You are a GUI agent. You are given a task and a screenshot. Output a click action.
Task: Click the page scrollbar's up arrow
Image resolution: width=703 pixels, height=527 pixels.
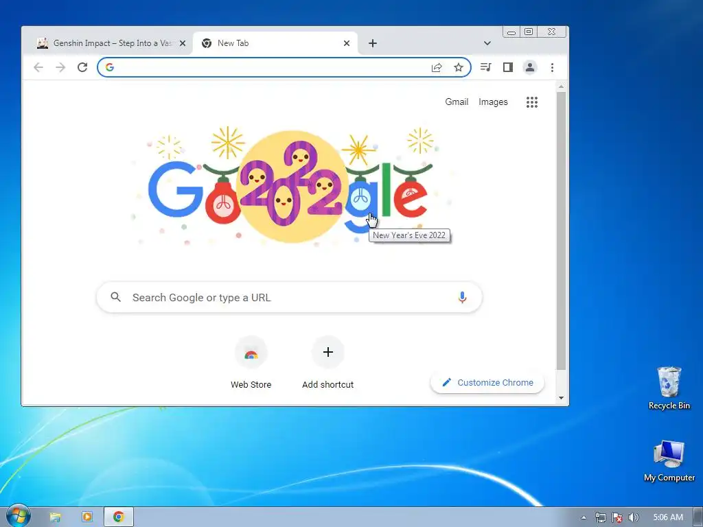point(561,86)
